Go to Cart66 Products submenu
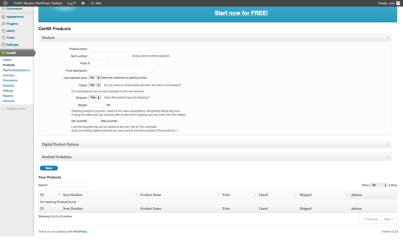The image size is (403, 240). pyautogui.click(x=8, y=65)
